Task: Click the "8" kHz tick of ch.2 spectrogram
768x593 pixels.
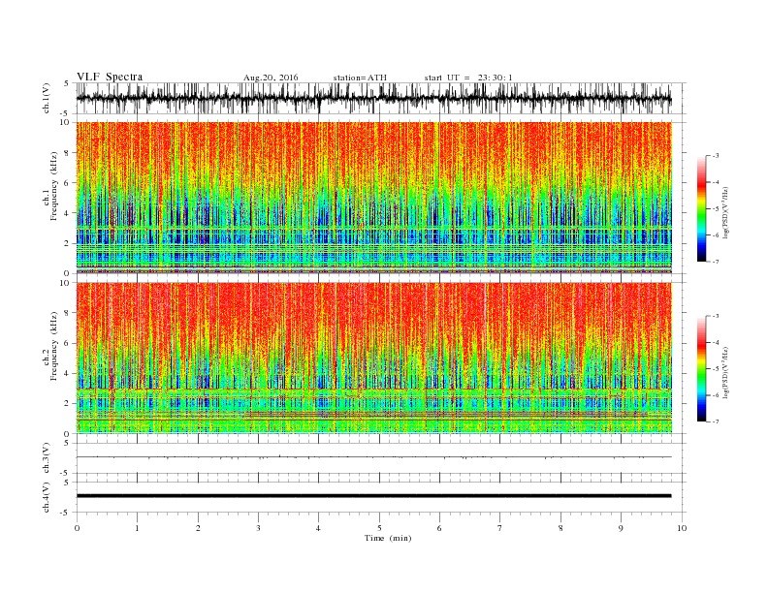Action: 68,313
